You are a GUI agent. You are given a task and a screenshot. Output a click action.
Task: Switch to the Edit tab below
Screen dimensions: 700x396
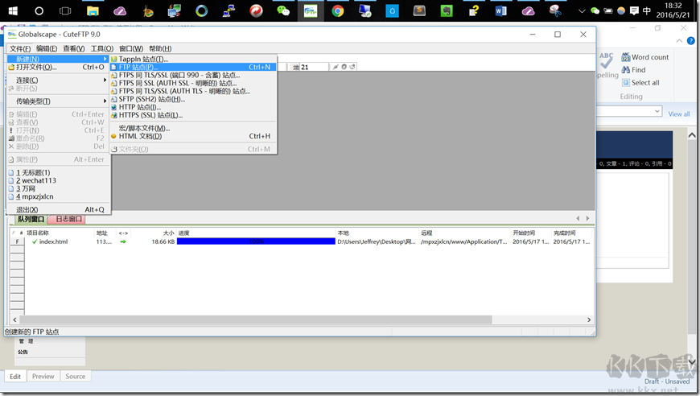tap(15, 377)
